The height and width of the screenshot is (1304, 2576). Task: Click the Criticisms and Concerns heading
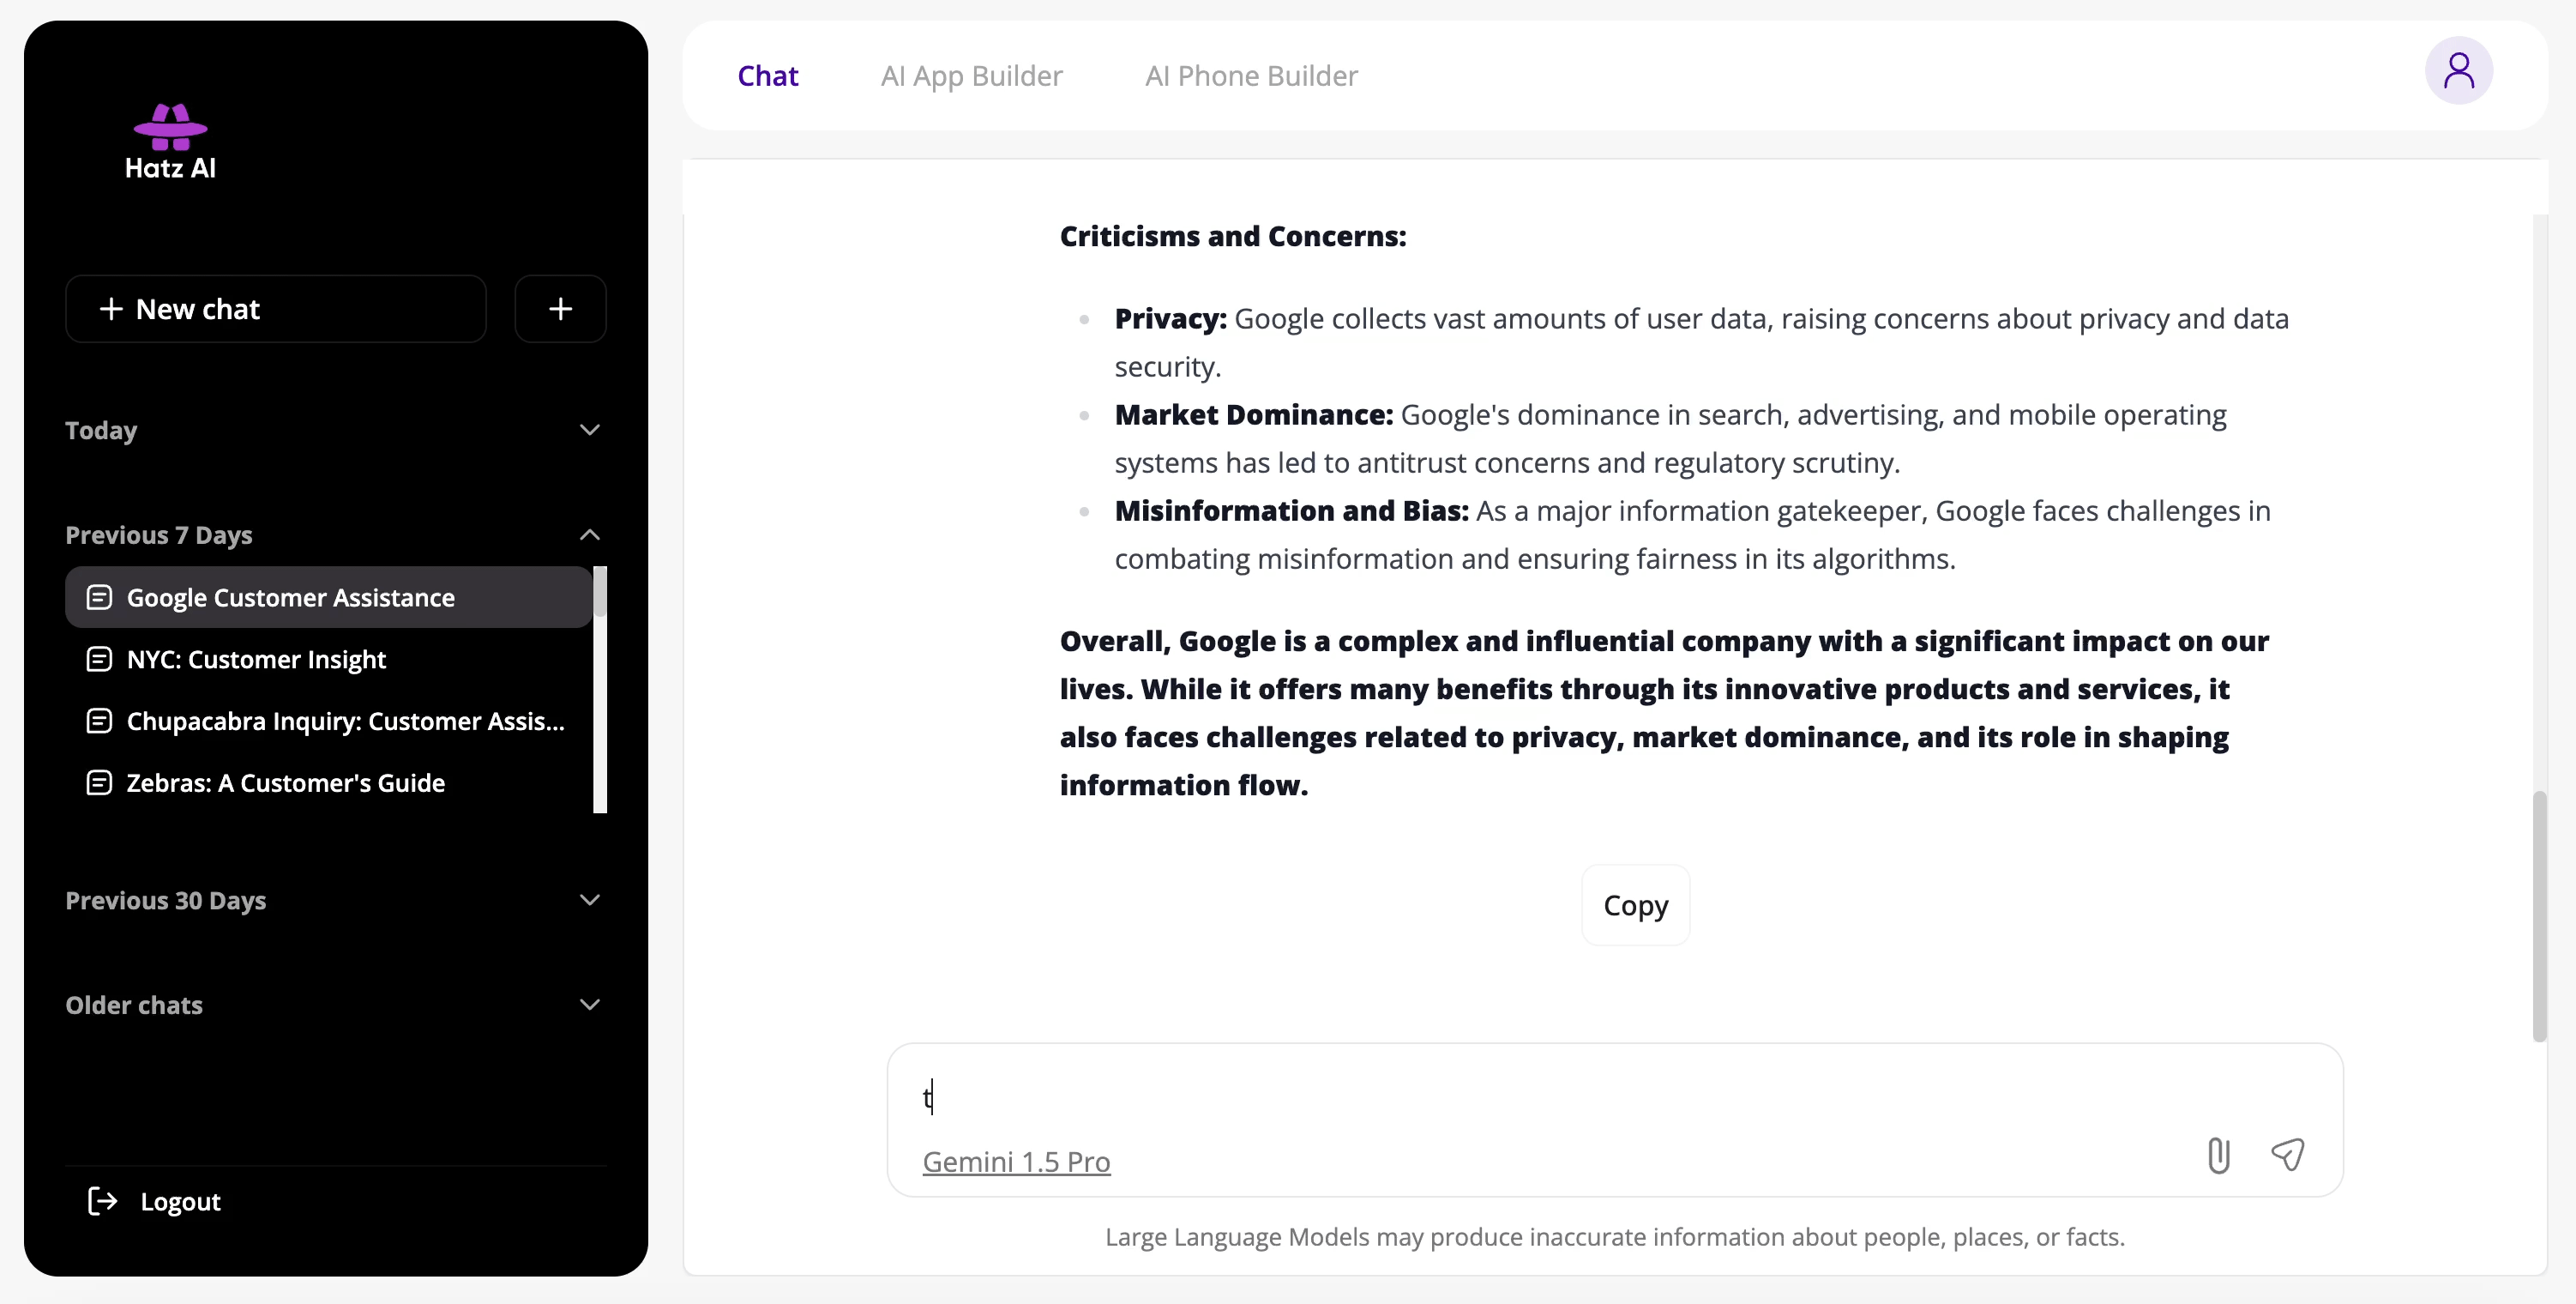point(1232,236)
